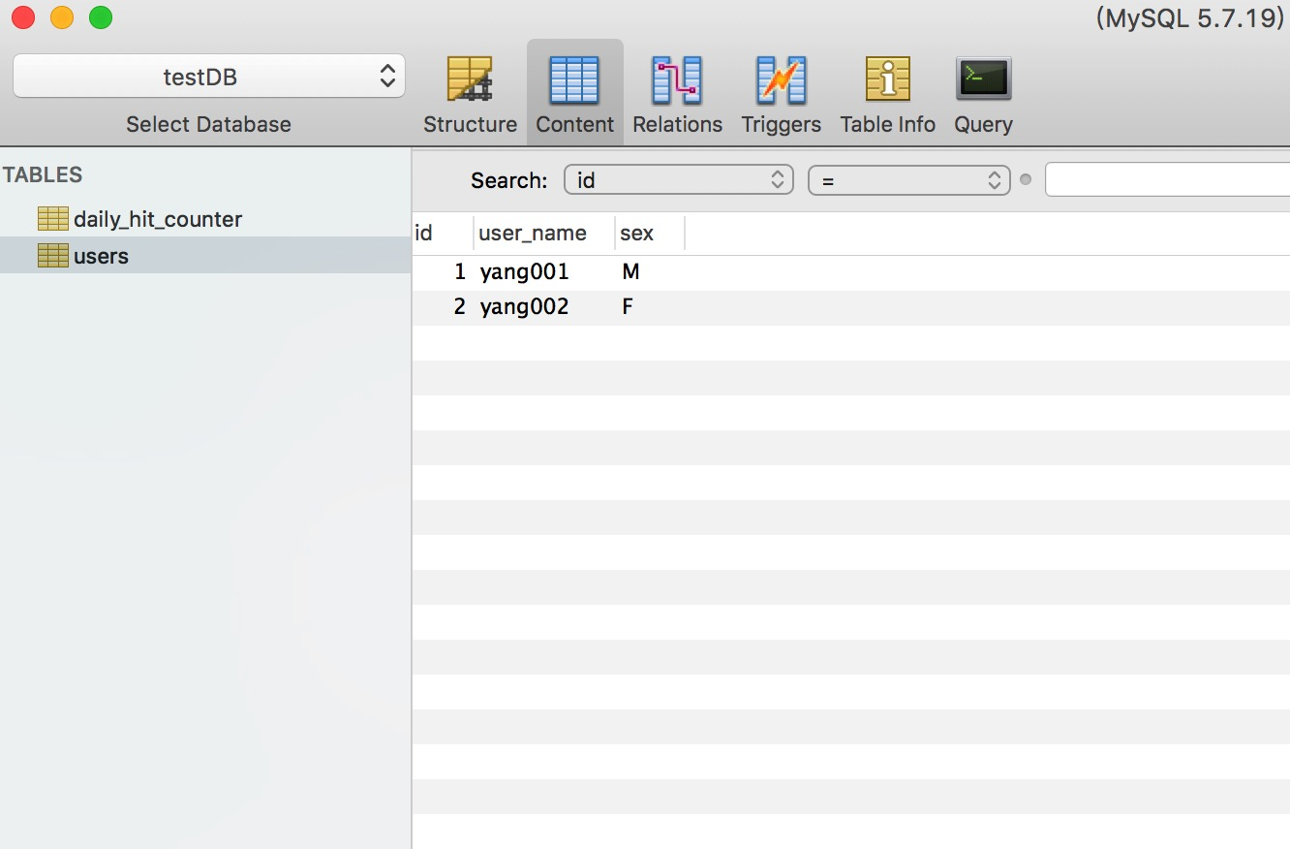Image resolution: width=1290 pixels, height=849 pixels.
Task: Click the small gray dot beside operator dropdown
Action: pos(1027,179)
